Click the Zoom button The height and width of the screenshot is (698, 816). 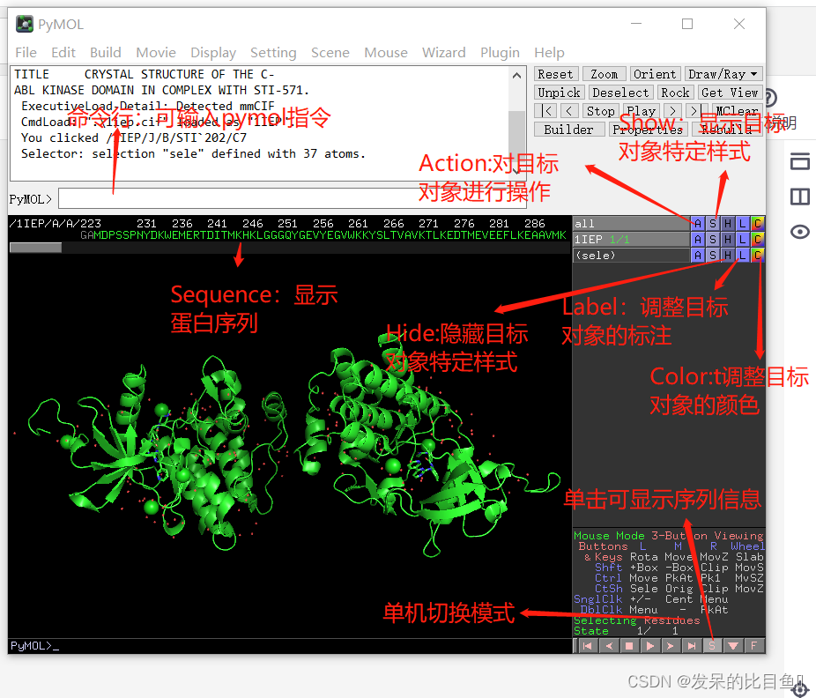604,74
